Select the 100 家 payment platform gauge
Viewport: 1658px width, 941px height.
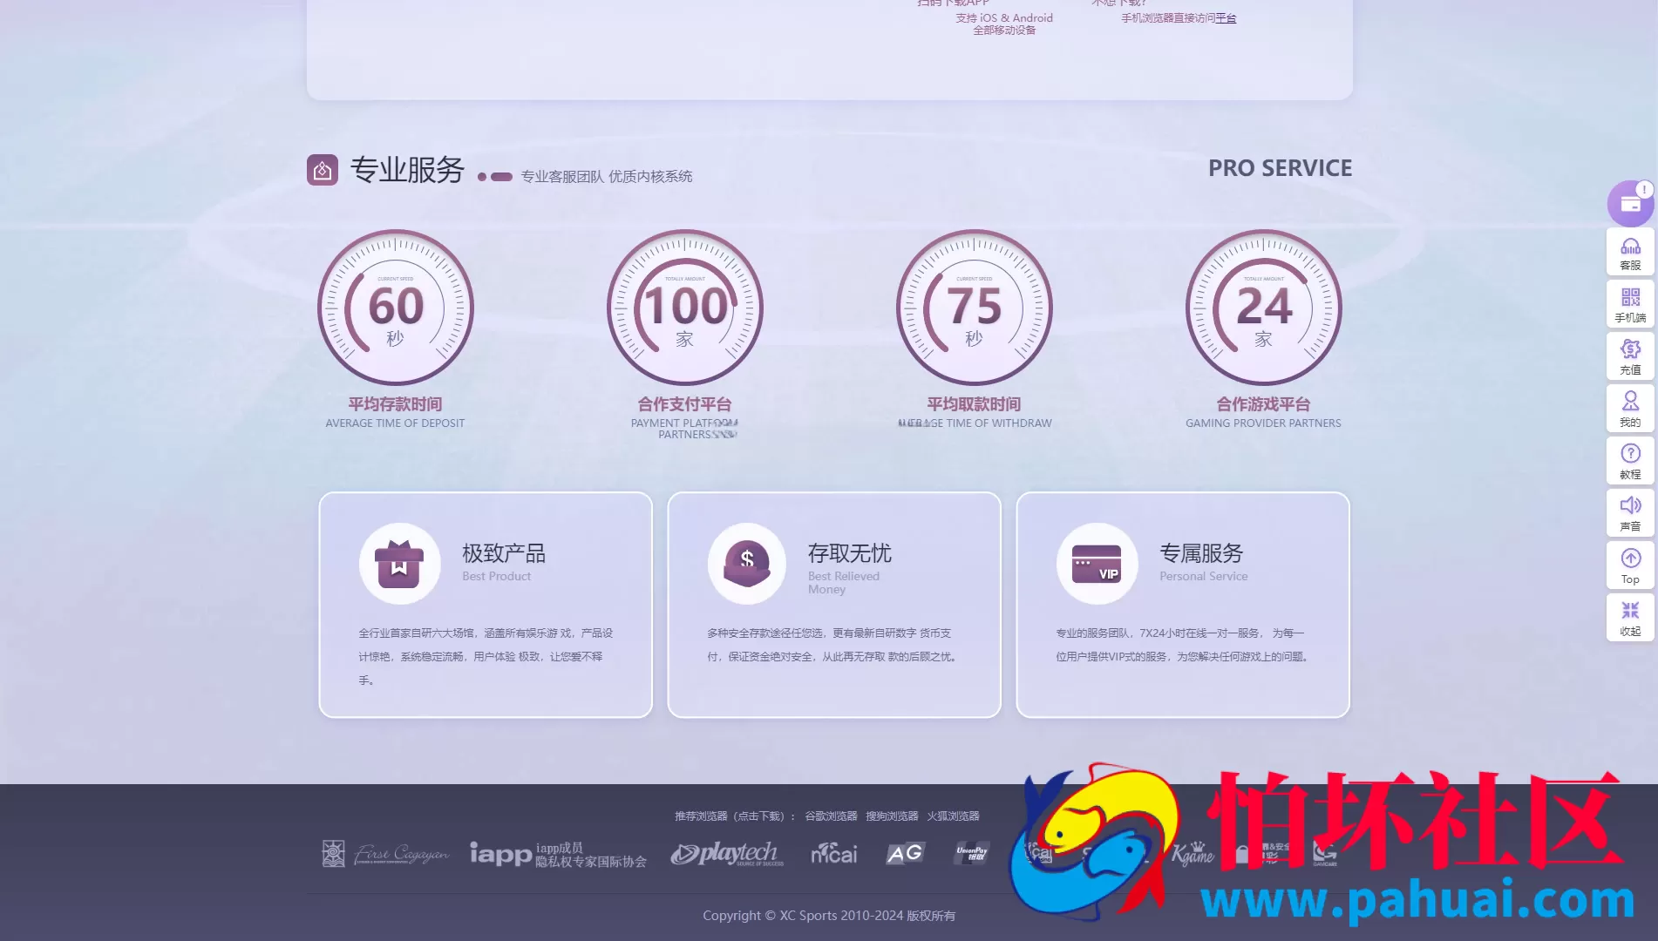(x=685, y=308)
